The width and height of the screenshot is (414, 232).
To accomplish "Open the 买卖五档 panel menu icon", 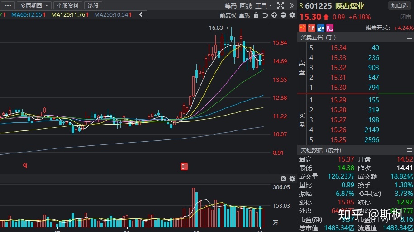I will [x=409, y=37].
